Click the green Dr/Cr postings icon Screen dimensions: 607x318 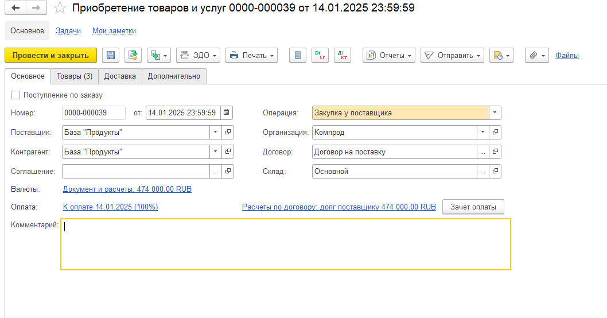pyautogui.click(x=320, y=55)
